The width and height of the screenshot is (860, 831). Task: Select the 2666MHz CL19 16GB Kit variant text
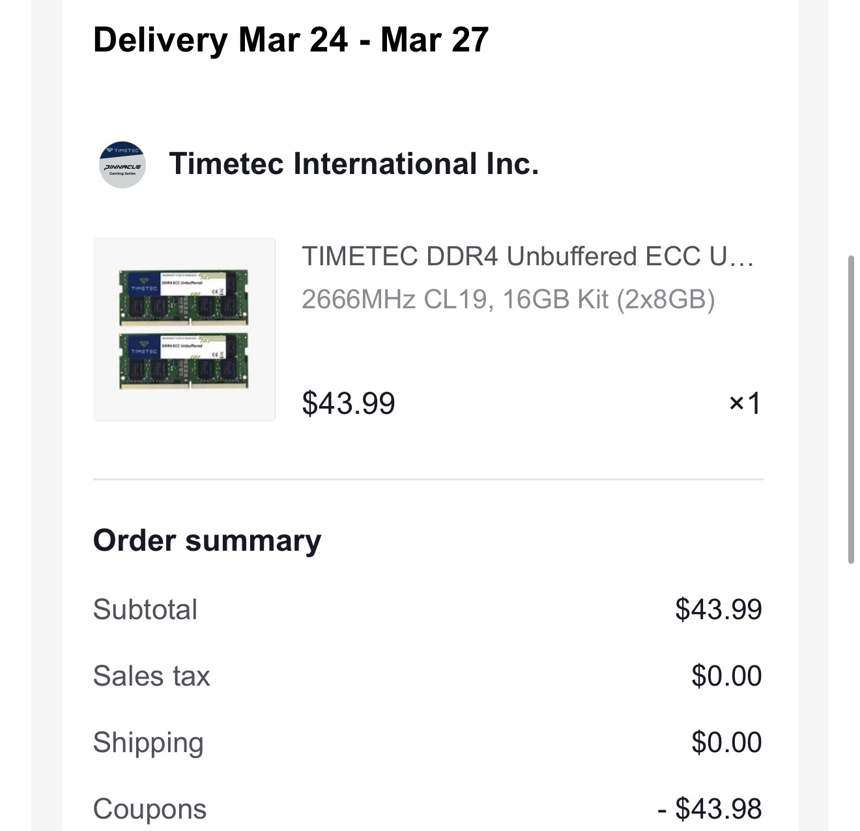508,299
